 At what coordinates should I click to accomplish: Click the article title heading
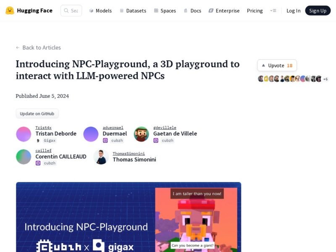coord(128,70)
